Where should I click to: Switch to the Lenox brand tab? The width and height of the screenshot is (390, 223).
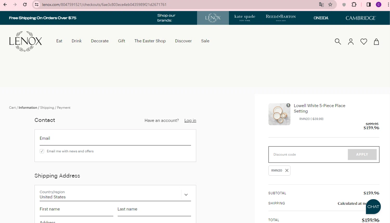(213, 18)
